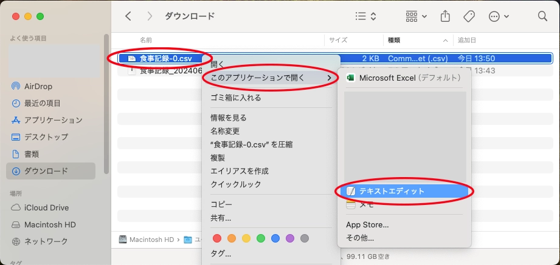
Task: Click the search magnifier icon
Action: (x=542, y=16)
